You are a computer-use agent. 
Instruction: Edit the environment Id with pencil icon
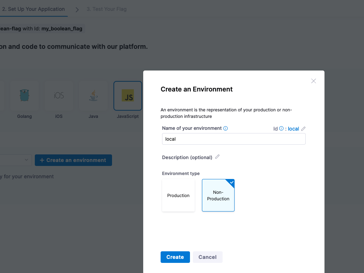[x=303, y=128]
